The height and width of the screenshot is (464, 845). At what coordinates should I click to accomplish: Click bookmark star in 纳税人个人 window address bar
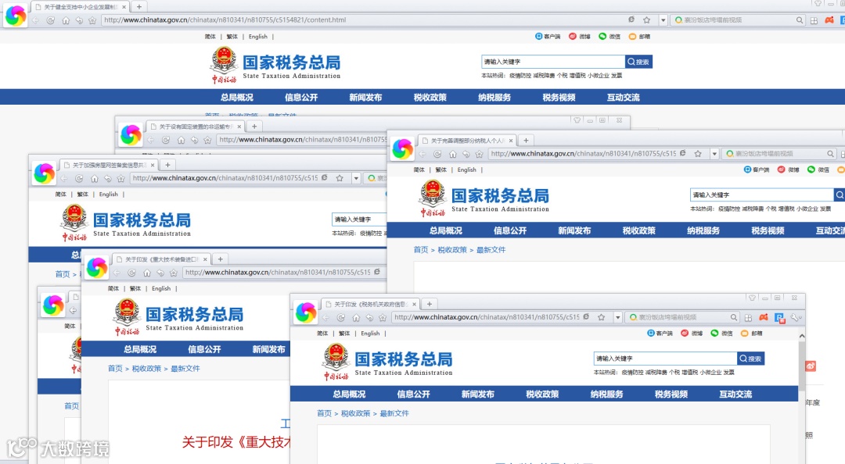698,153
